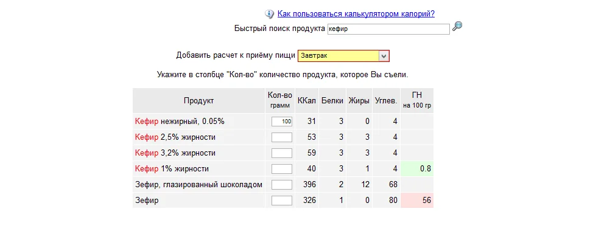Click the ГН на 100 гр header
The height and width of the screenshot is (251, 593).
[x=417, y=101]
